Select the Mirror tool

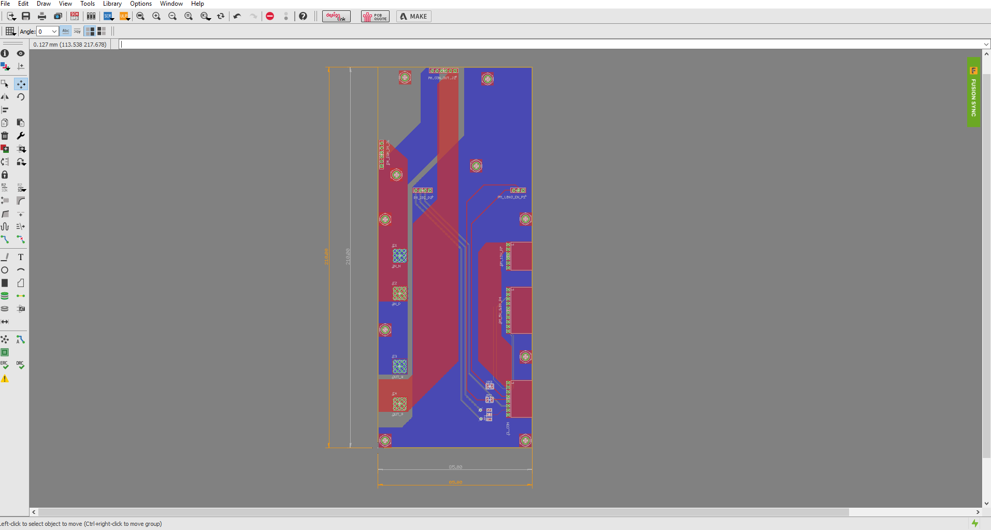pyautogui.click(x=5, y=97)
